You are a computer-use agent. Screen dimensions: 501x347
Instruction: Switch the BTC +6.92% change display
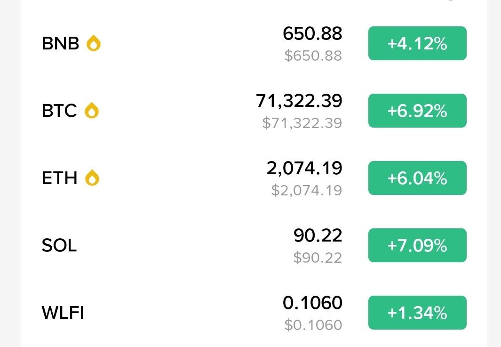click(417, 111)
